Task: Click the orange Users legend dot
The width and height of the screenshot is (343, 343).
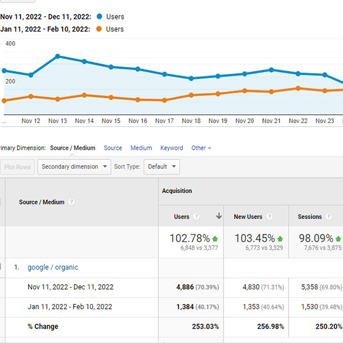Action: click(99, 29)
